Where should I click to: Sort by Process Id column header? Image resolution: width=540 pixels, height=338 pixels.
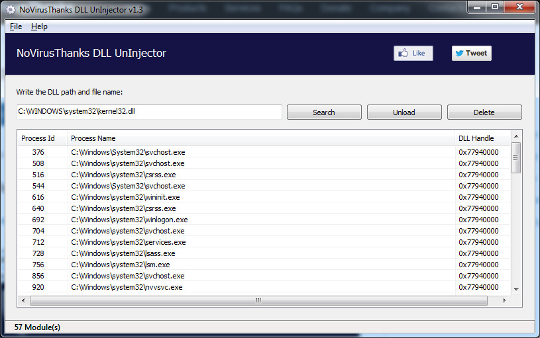42,138
